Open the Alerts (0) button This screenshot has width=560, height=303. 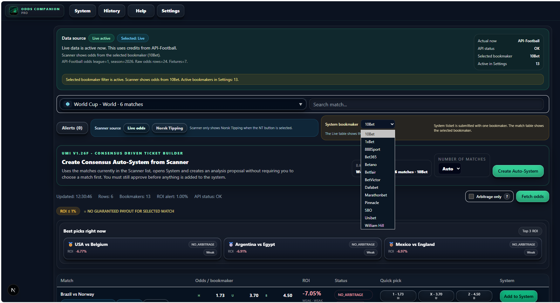click(x=72, y=128)
